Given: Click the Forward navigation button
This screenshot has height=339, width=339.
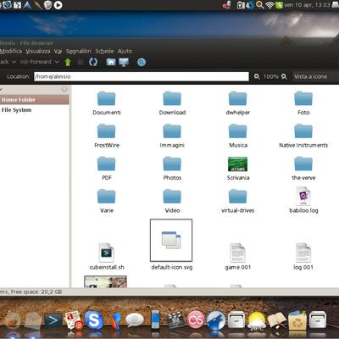Looking at the screenshot, I should (x=36, y=62).
